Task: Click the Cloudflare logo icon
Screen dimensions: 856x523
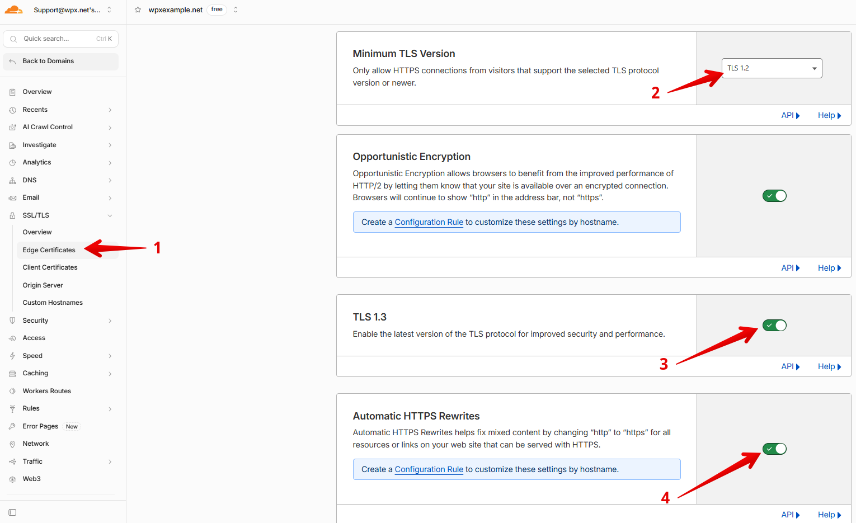Action: [x=14, y=10]
